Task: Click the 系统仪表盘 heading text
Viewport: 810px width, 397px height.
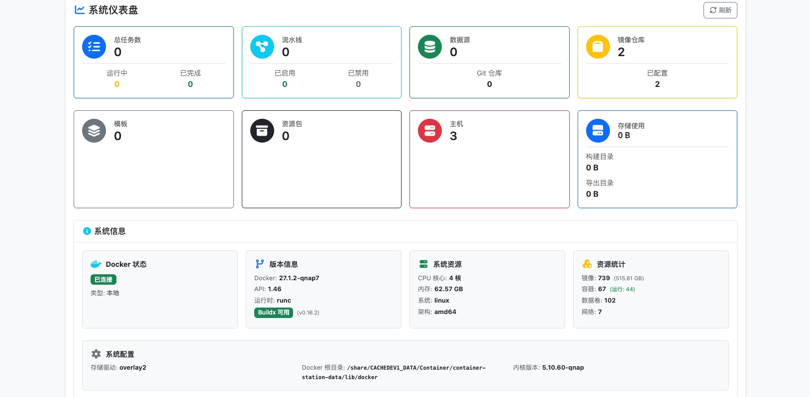Action: point(113,10)
